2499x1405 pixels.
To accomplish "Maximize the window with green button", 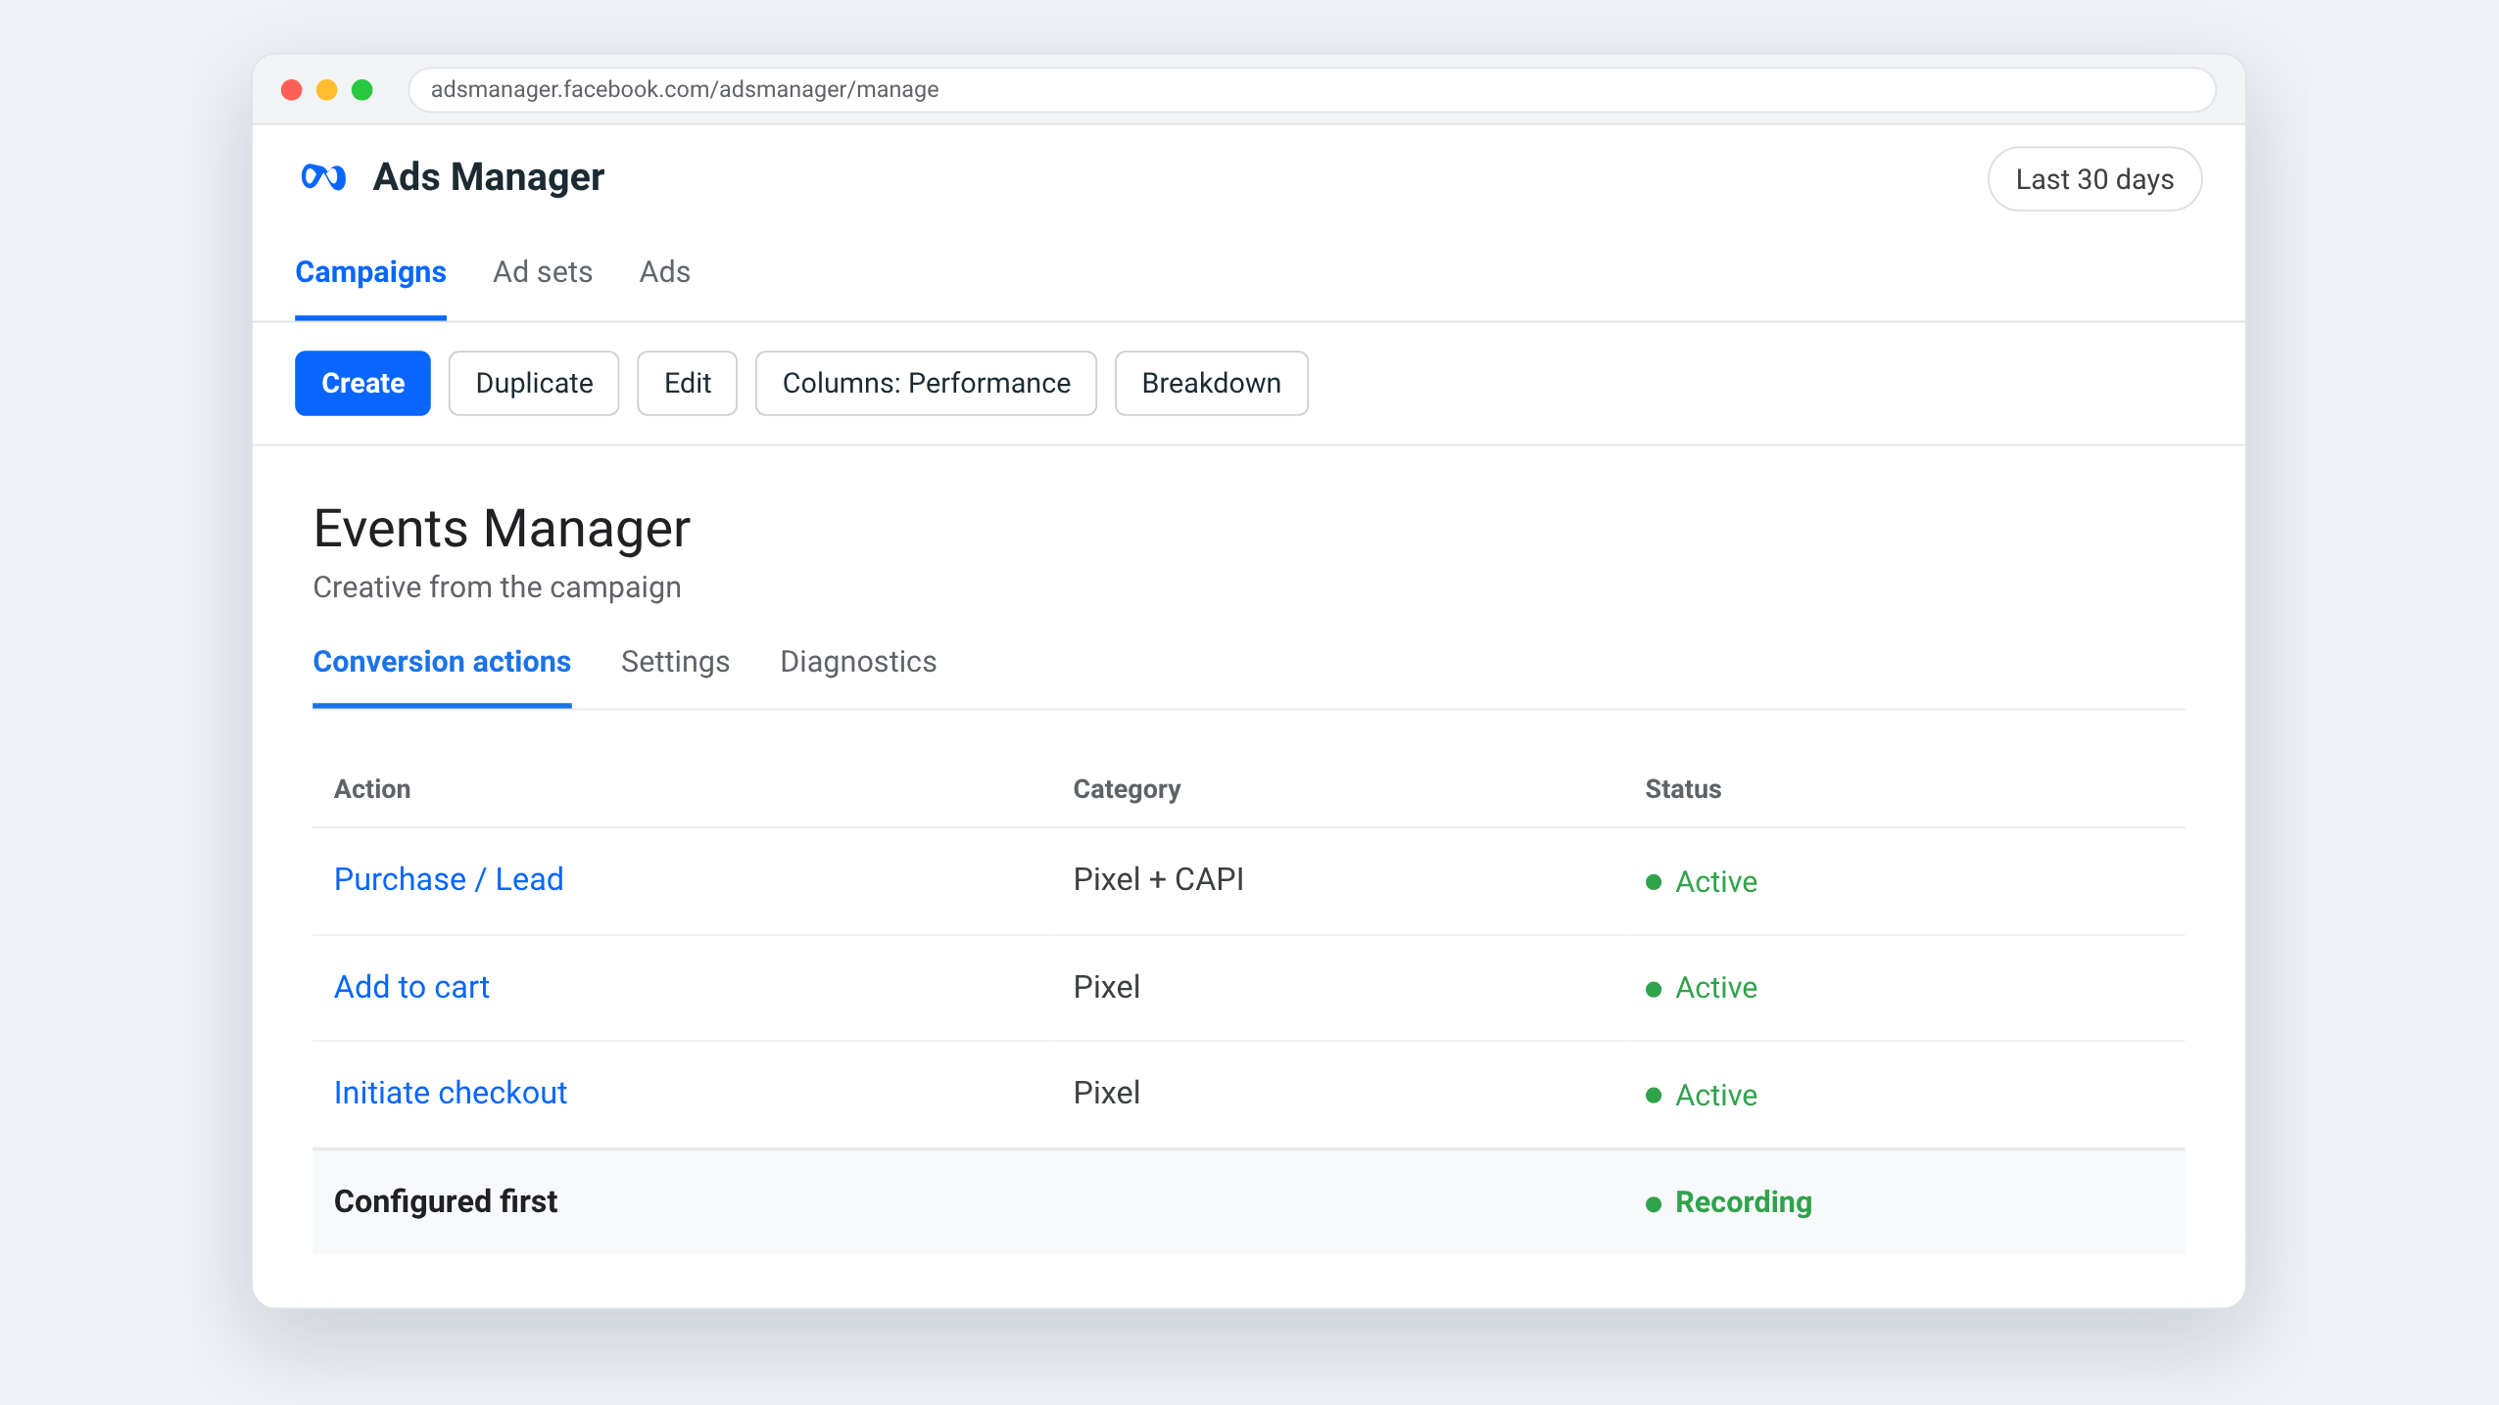I will 361,90.
